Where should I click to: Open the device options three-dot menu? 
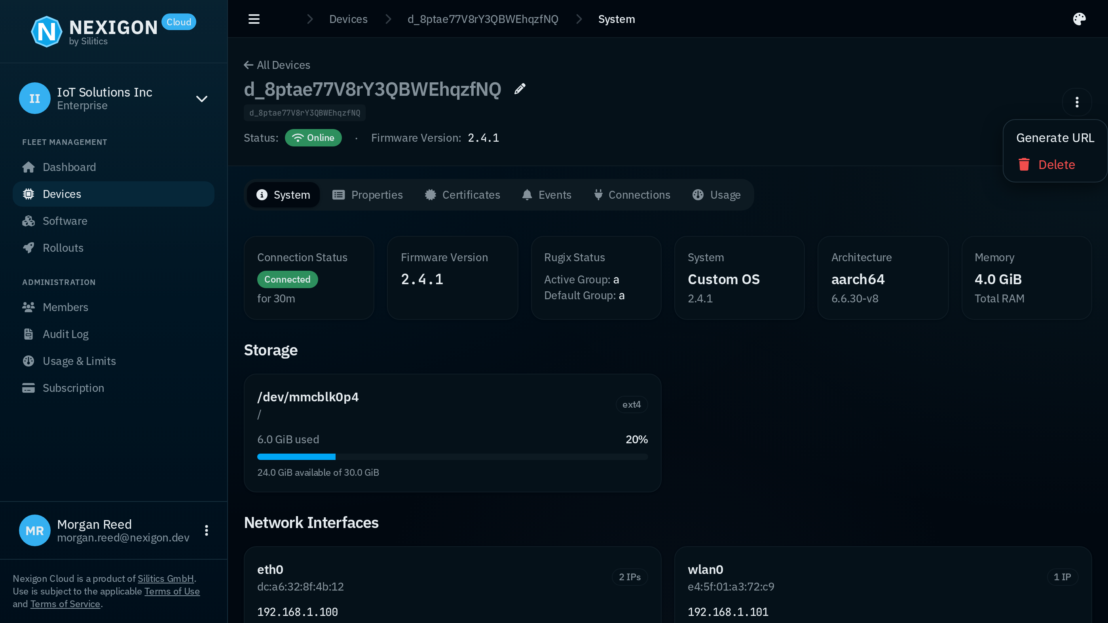tap(1077, 102)
